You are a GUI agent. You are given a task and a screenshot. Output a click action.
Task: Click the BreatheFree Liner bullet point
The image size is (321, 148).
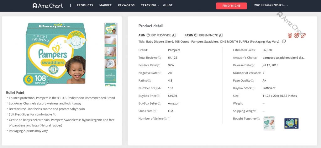47,109
